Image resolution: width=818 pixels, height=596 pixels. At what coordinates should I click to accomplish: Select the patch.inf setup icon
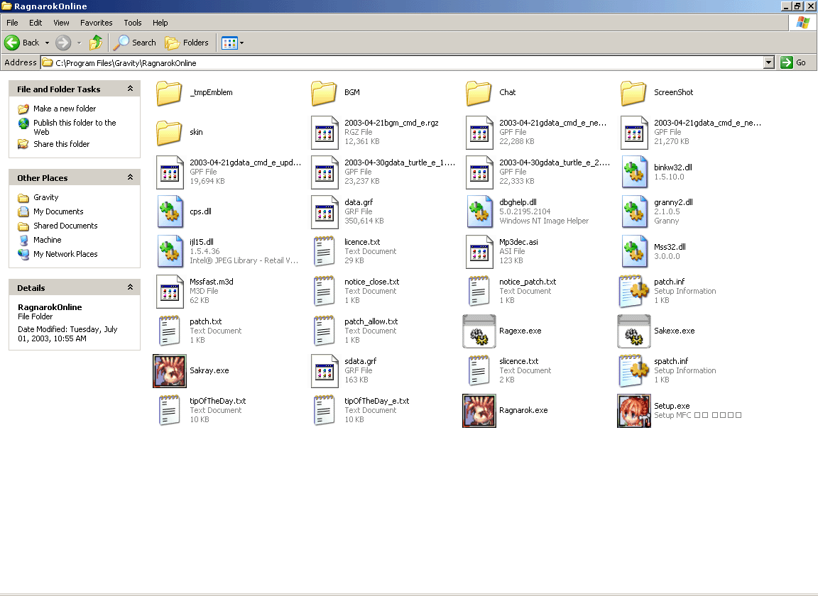(634, 291)
